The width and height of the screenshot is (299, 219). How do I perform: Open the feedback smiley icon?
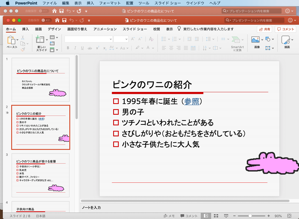[290, 20]
